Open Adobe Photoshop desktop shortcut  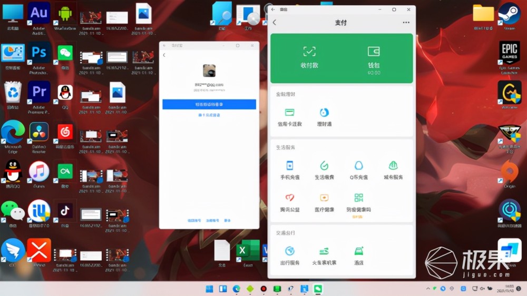pyautogui.click(x=39, y=53)
